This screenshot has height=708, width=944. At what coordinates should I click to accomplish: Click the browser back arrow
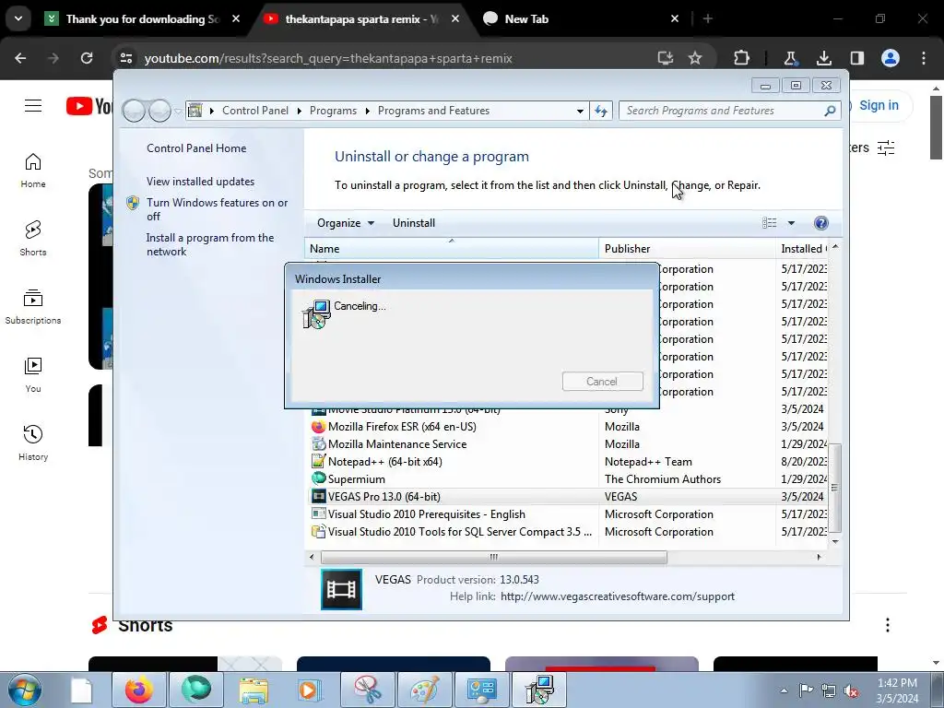pos(20,58)
